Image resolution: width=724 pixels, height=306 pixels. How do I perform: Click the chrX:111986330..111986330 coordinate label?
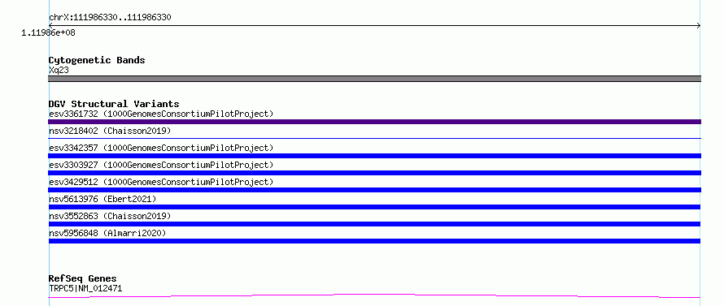click(110, 18)
